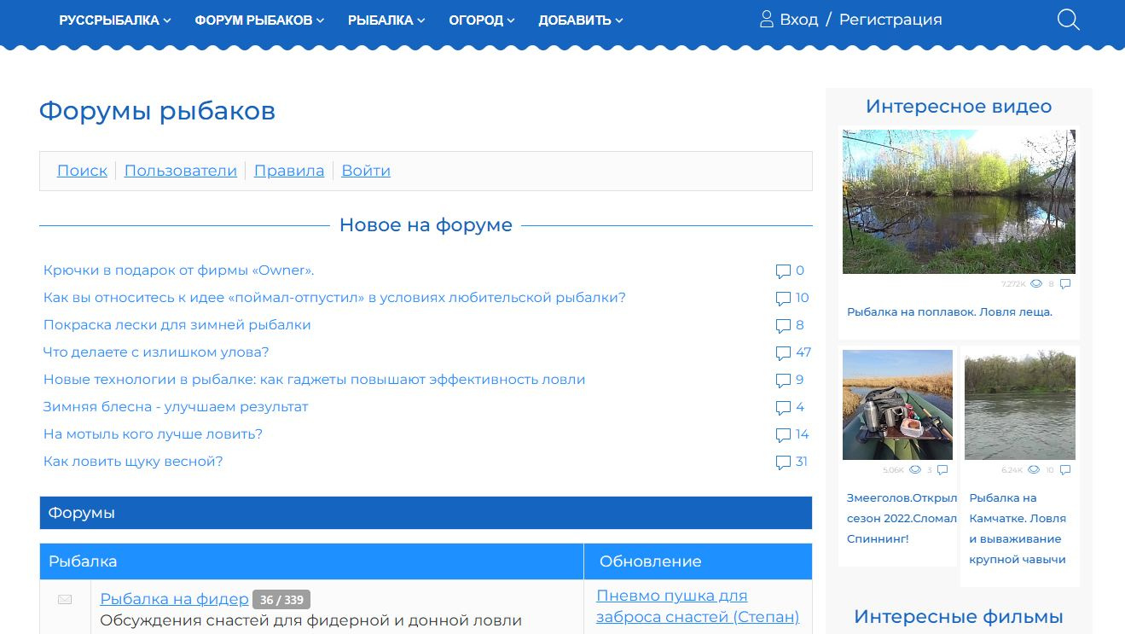The image size is (1125, 634).
Task: Expand the ОГОРОД dropdown menu
Action: click(482, 20)
